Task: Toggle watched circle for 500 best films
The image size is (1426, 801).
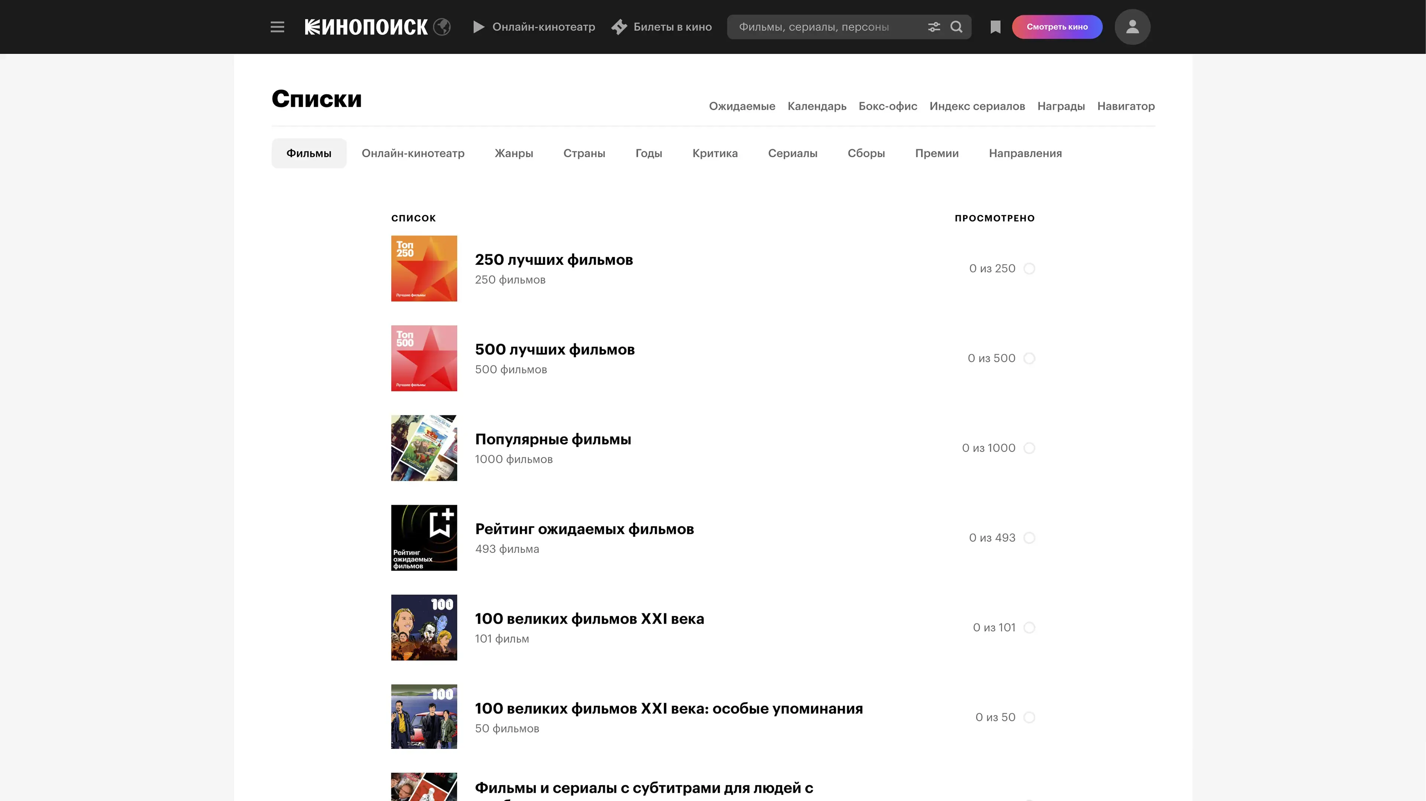Action: click(x=1029, y=358)
